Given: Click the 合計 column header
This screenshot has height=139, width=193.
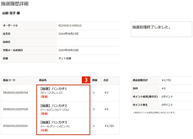Looking at the screenshot, I should (106, 80).
